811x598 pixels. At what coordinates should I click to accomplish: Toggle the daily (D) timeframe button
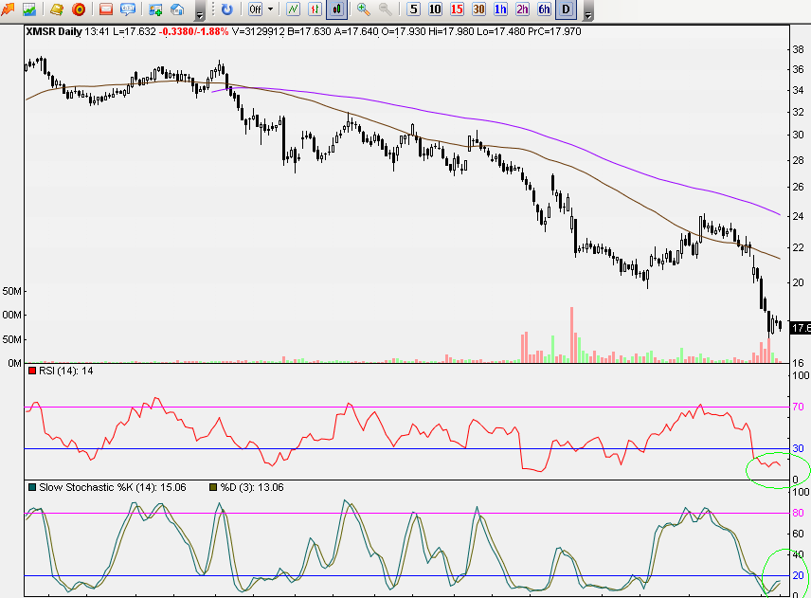(566, 9)
